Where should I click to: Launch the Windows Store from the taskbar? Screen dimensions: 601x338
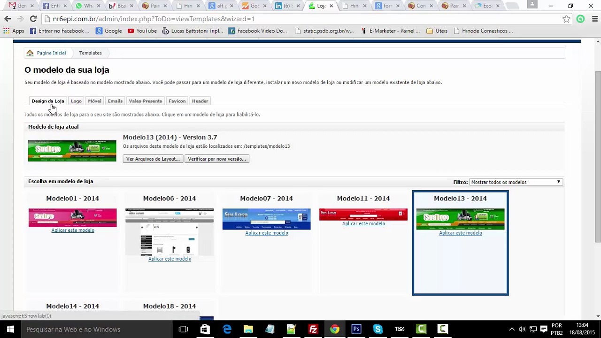(x=205, y=329)
